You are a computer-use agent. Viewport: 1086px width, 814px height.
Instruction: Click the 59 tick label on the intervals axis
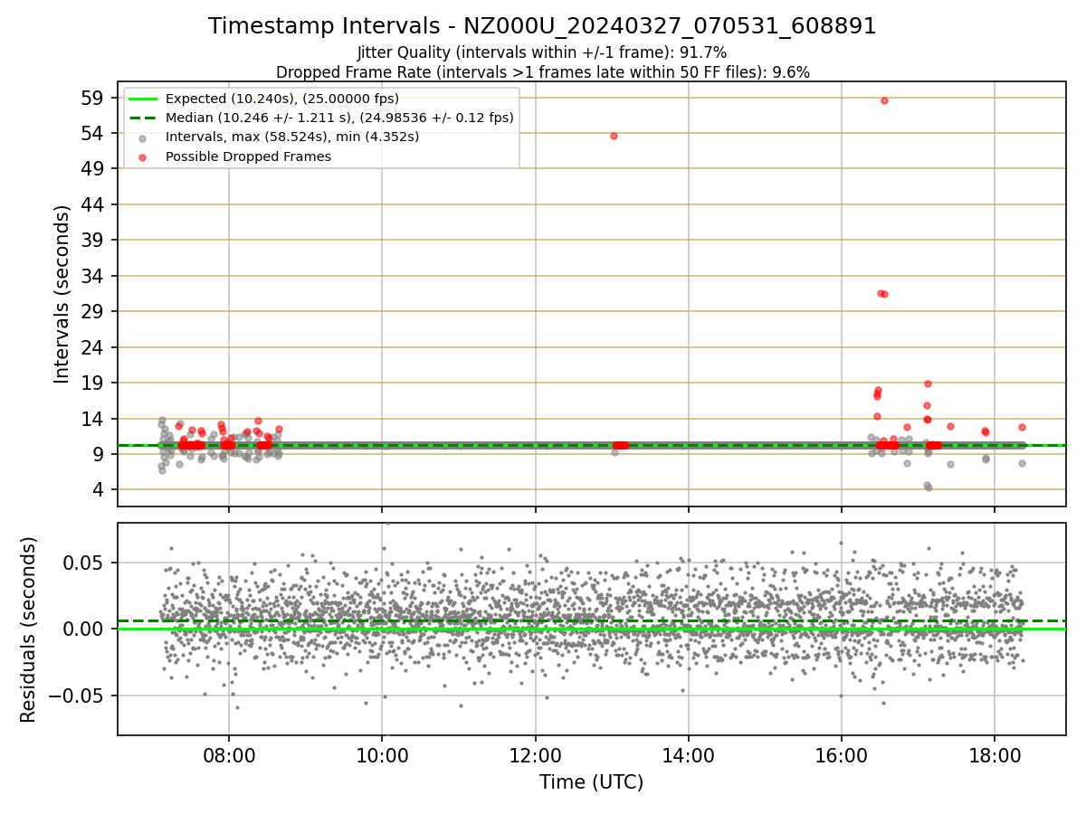coord(94,98)
